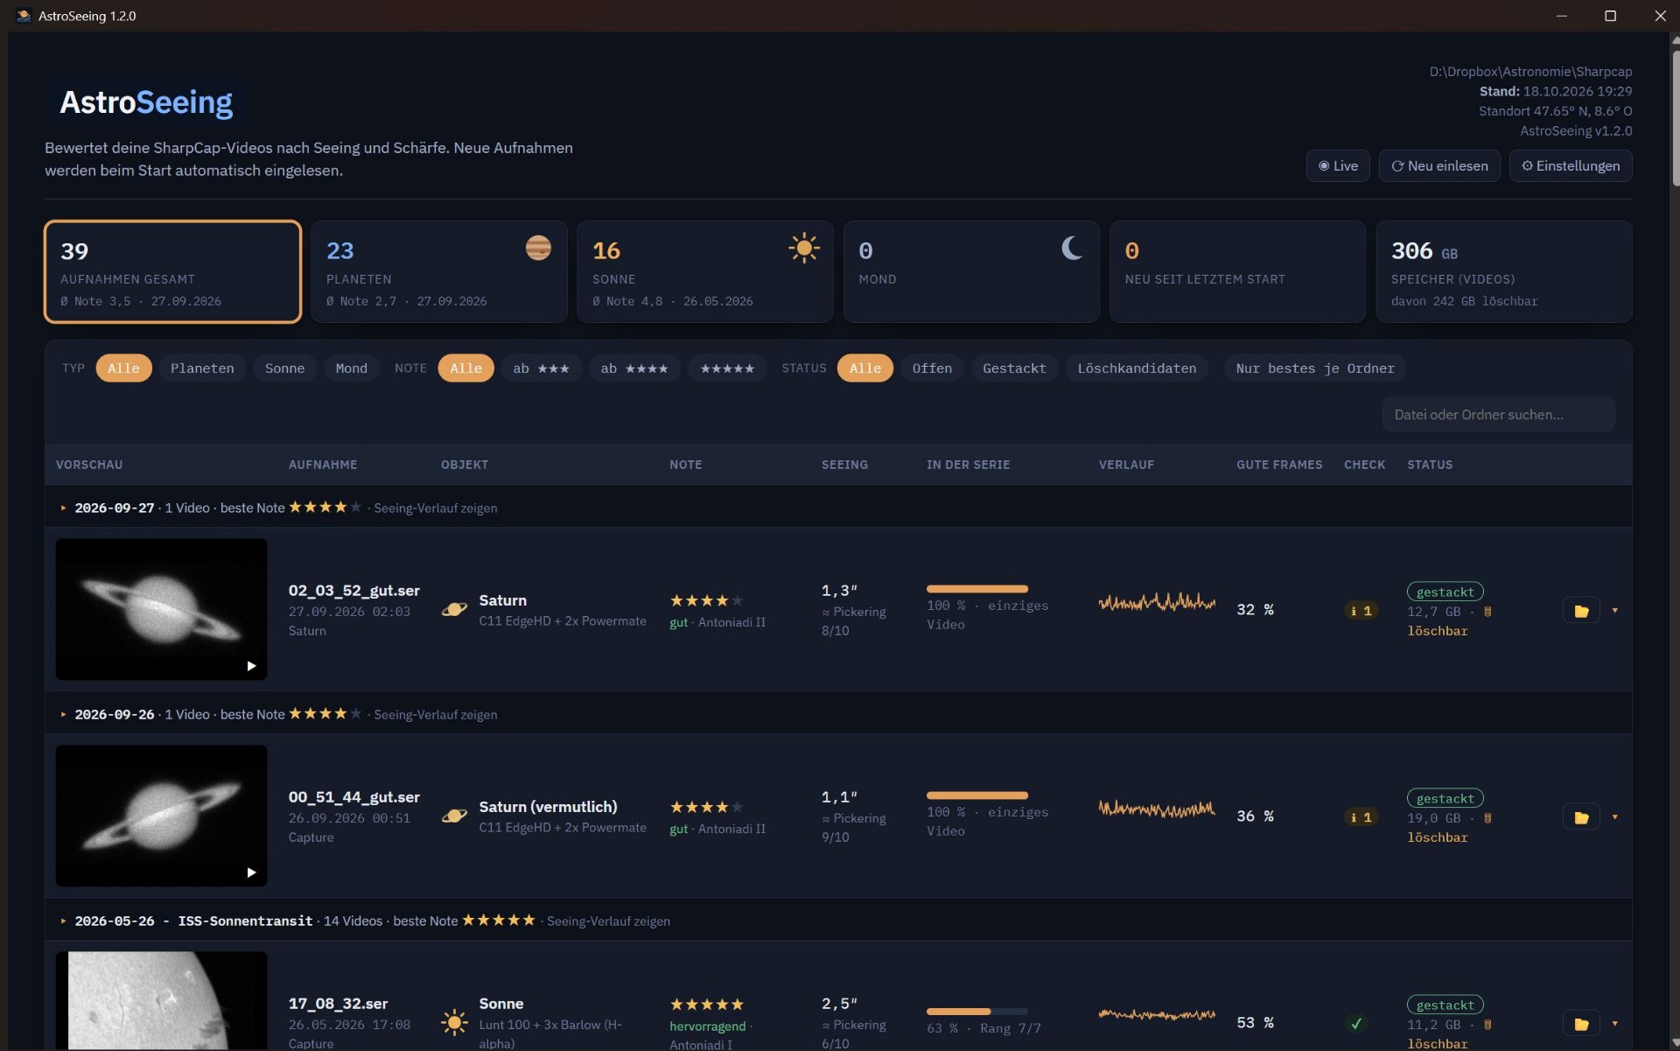Filter by five stars rating
This screenshot has height=1051, width=1680.
coord(727,368)
